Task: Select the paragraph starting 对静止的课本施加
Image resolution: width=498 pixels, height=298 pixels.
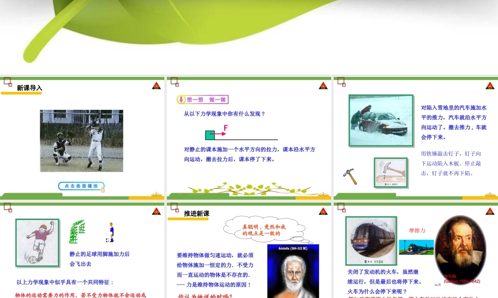Action: (249, 154)
